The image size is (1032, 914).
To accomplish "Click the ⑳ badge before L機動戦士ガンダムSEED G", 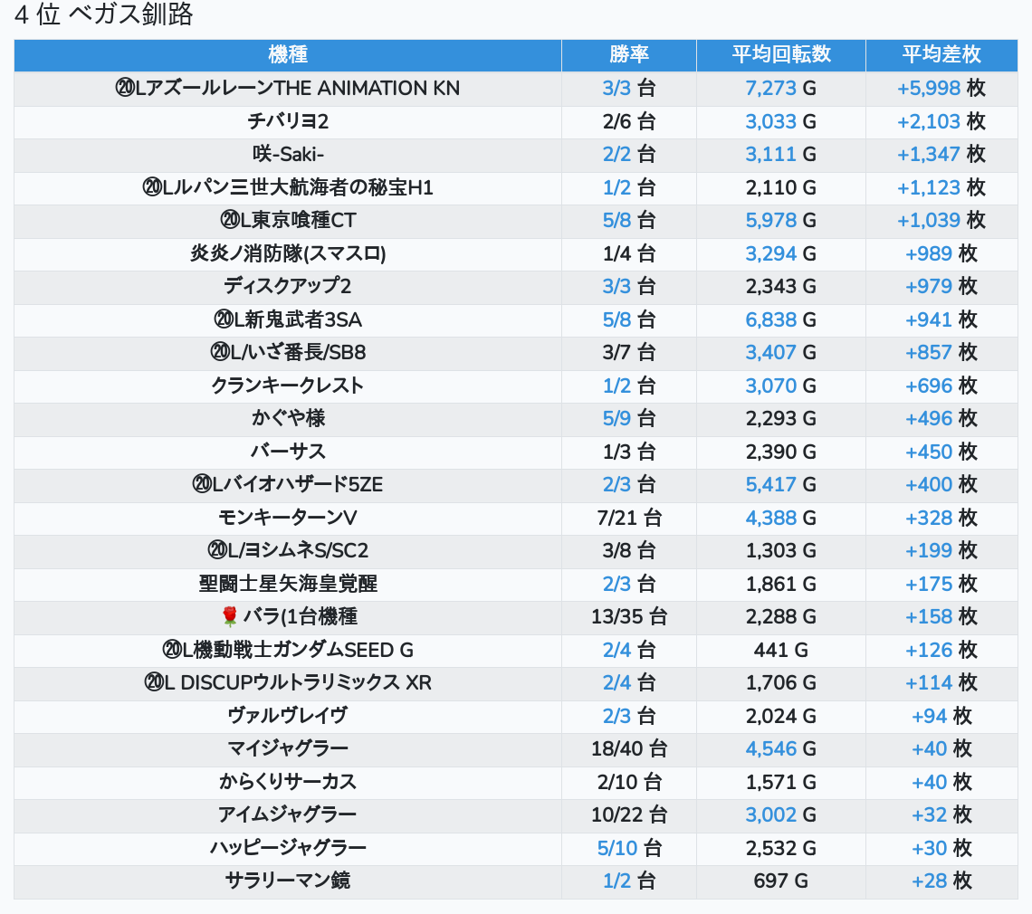I will click(172, 650).
